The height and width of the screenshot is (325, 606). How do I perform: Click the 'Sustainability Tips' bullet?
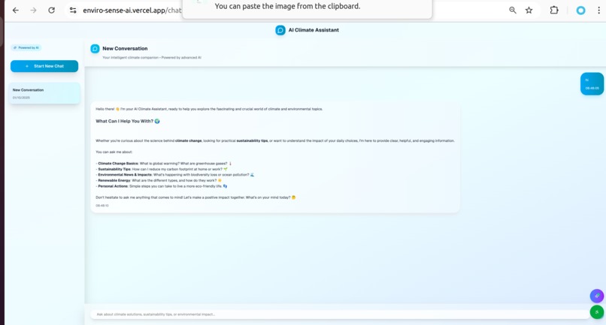162,169
